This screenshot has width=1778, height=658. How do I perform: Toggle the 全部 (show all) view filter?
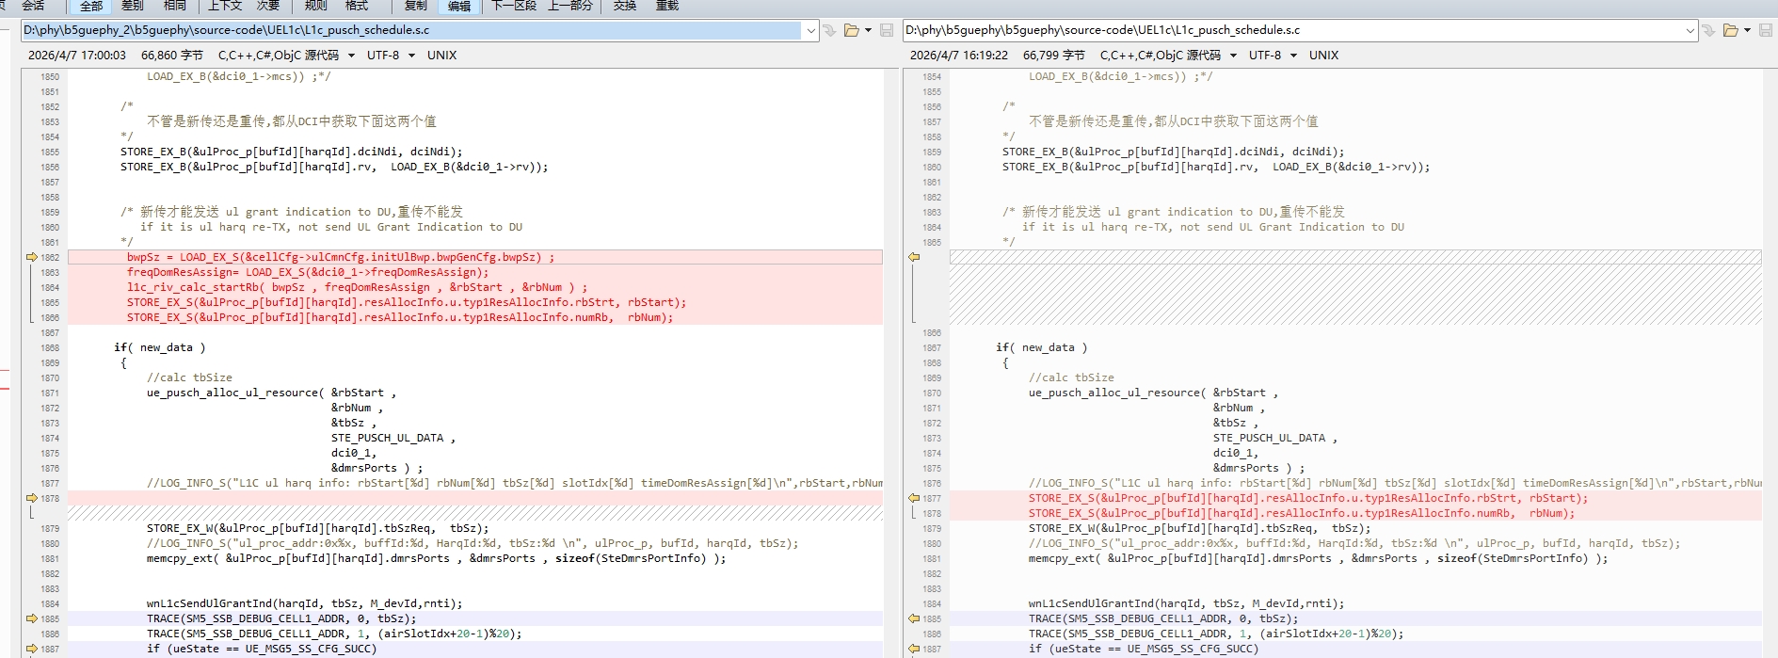coord(91,6)
